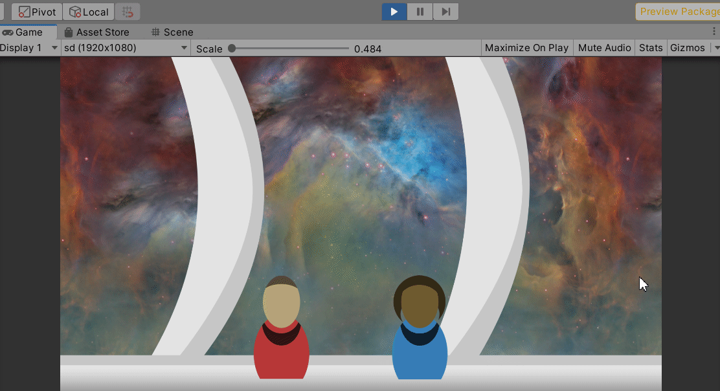Expand the Gizmos dropdown arrow
The width and height of the screenshot is (720, 391).
(x=715, y=48)
